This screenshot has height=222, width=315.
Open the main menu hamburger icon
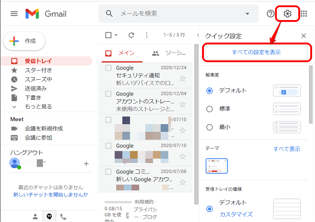tap(14, 14)
